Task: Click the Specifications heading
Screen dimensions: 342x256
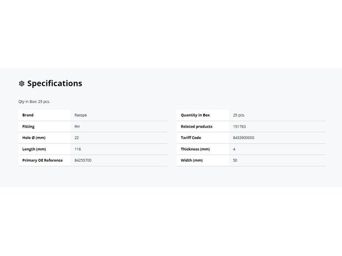Action: [x=55, y=83]
